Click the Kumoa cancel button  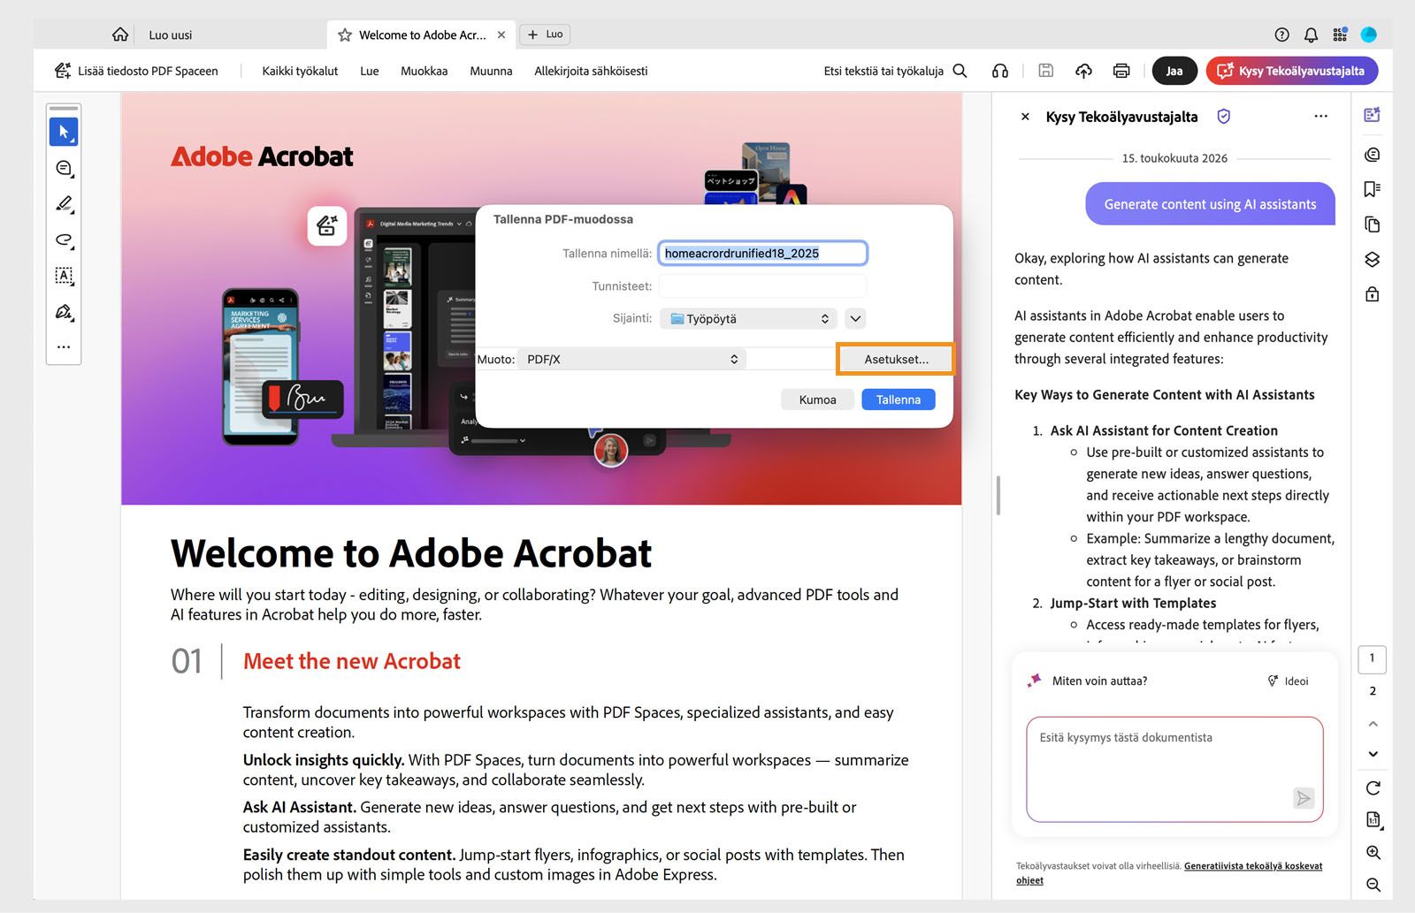(817, 399)
